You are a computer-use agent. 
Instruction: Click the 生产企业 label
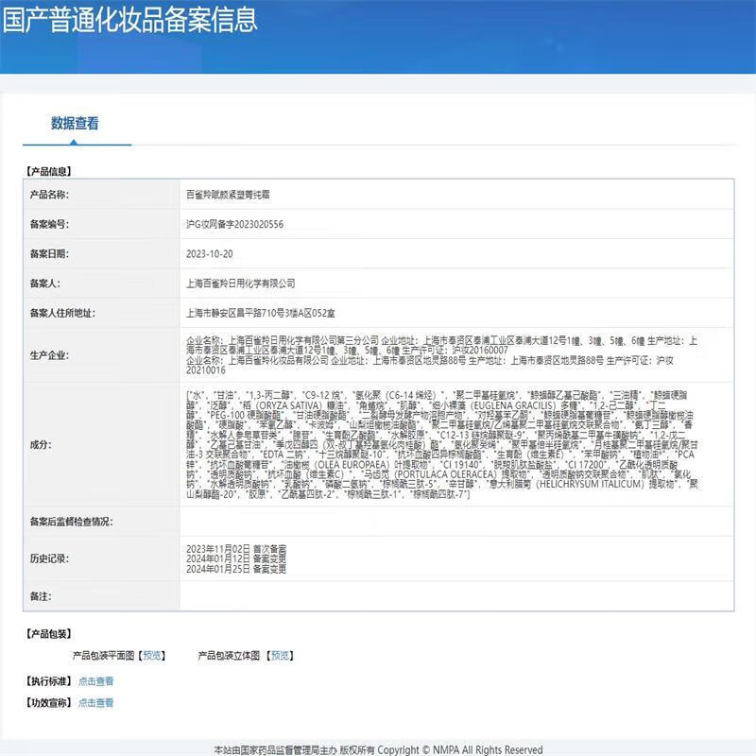tap(49, 355)
